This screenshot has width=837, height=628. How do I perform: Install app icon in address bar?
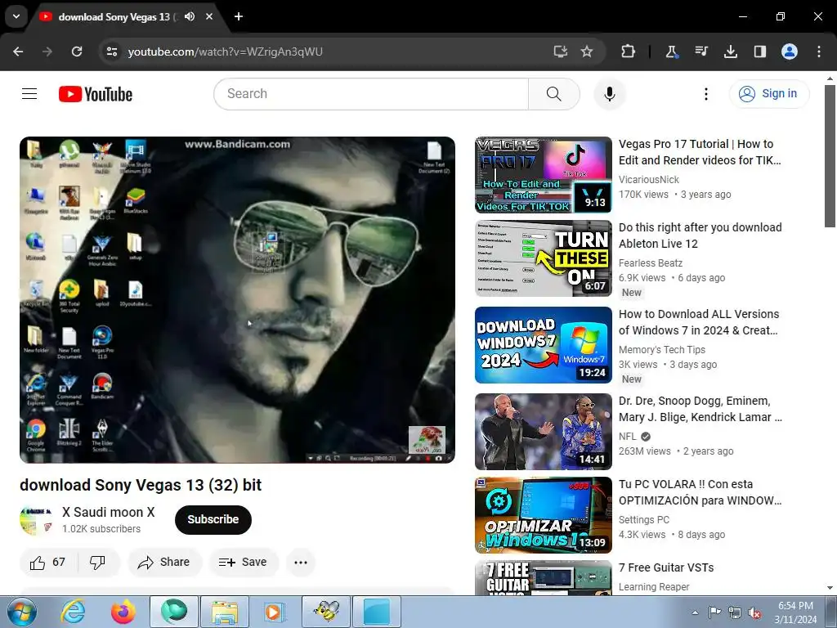click(x=560, y=52)
